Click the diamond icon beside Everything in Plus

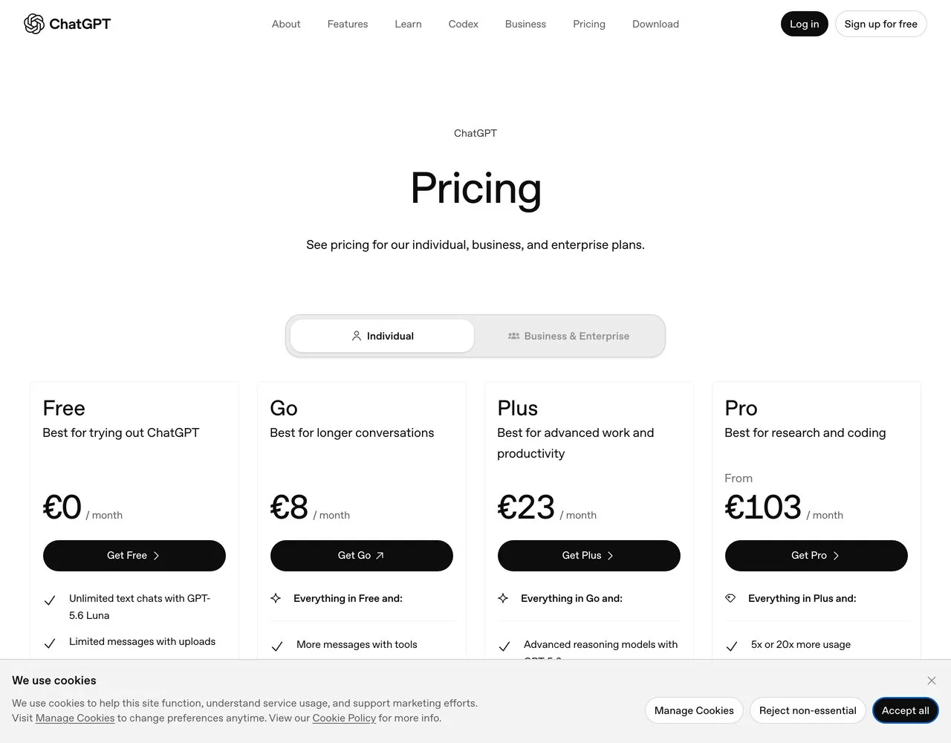coord(730,598)
